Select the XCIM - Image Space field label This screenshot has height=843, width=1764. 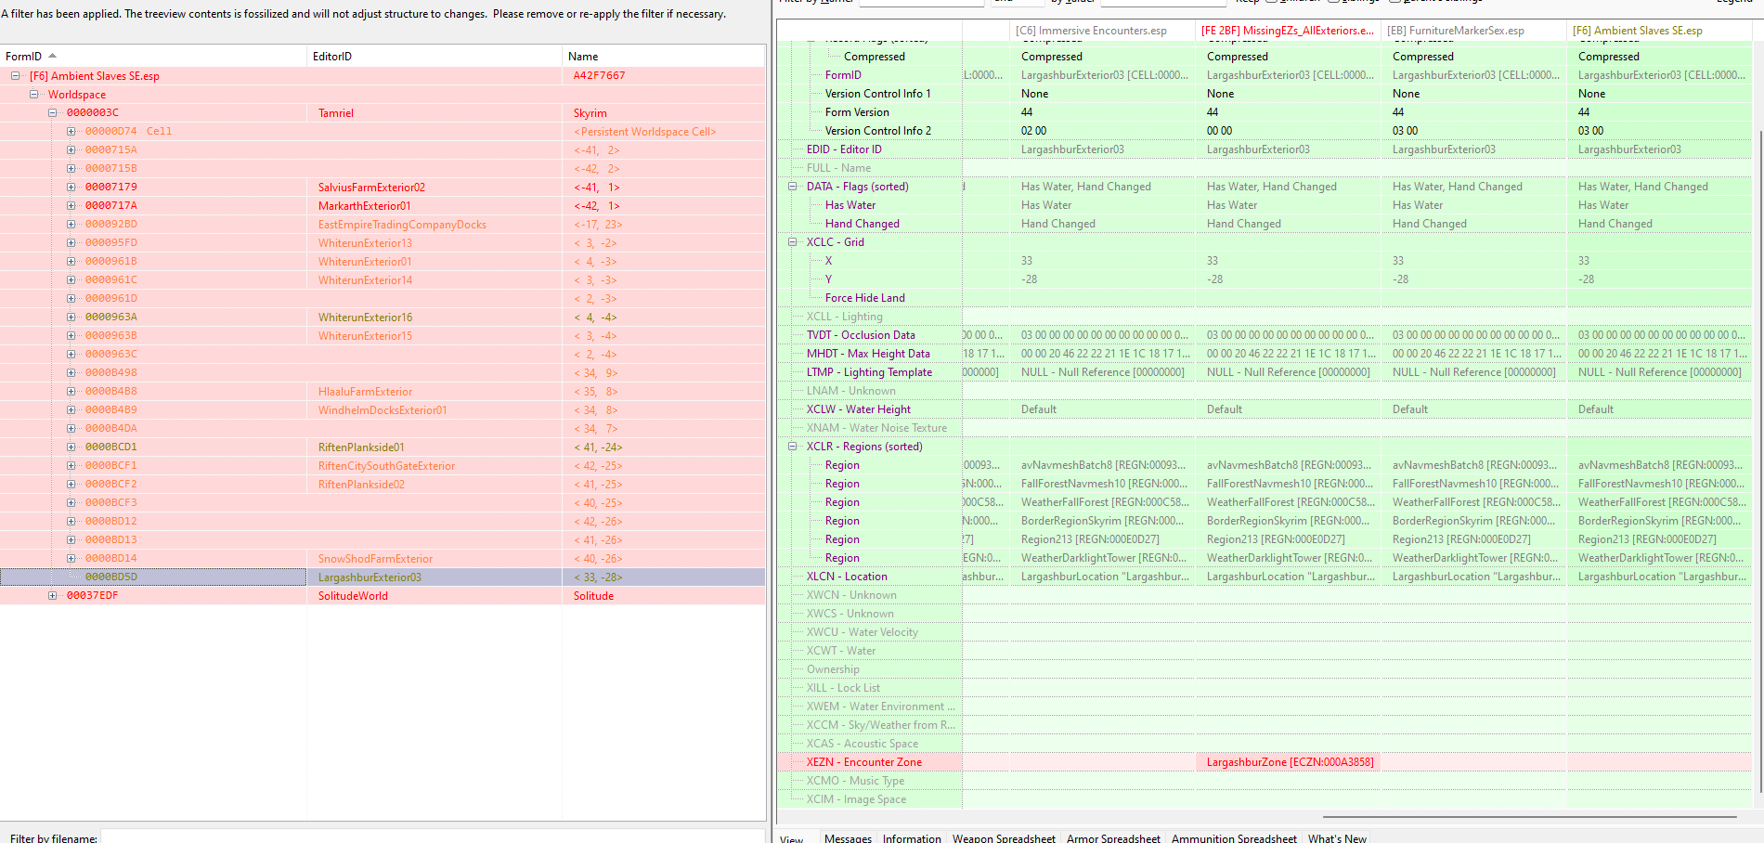[x=856, y=799]
